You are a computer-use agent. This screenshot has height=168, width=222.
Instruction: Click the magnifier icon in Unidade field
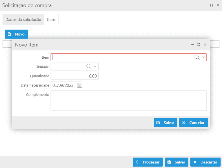click(89, 67)
